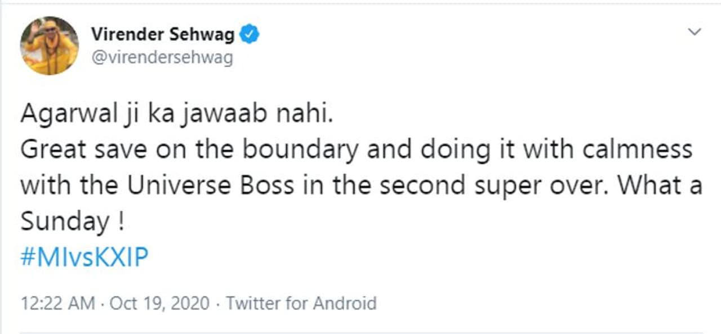
Task: Click the blue verified badge icon
Action: coord(250,35)
